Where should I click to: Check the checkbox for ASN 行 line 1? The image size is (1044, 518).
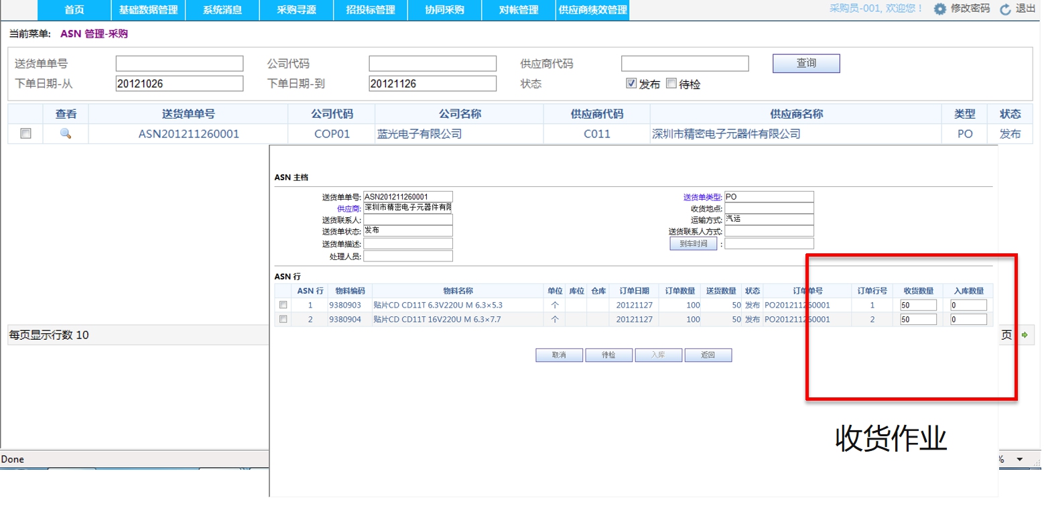[x=283, y=304]
